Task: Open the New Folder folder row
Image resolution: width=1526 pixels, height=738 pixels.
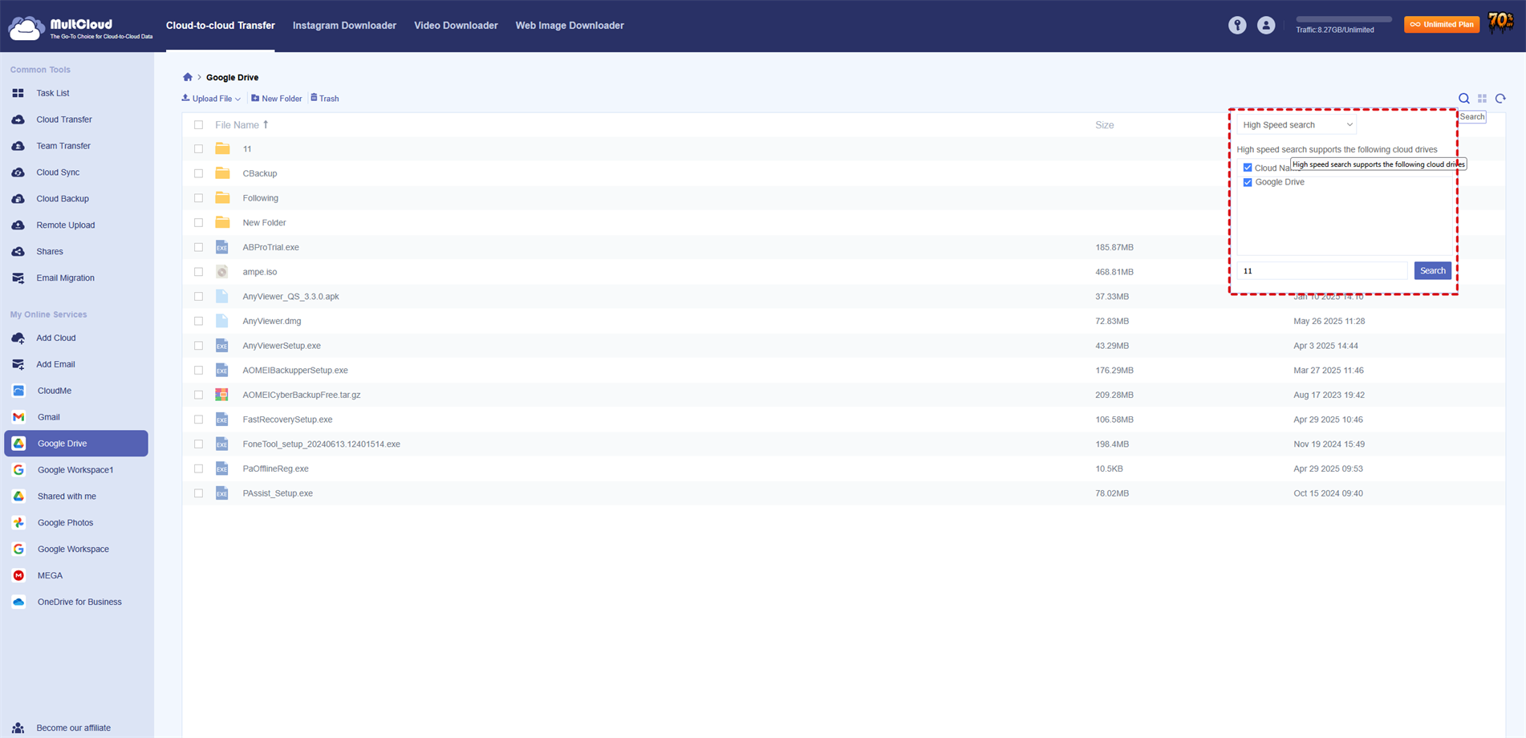Action: [264, 223]
